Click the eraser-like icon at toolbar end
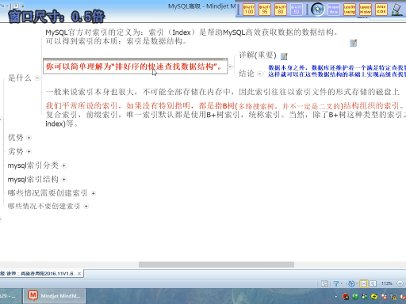406x304 pixels. coord(397,9)
